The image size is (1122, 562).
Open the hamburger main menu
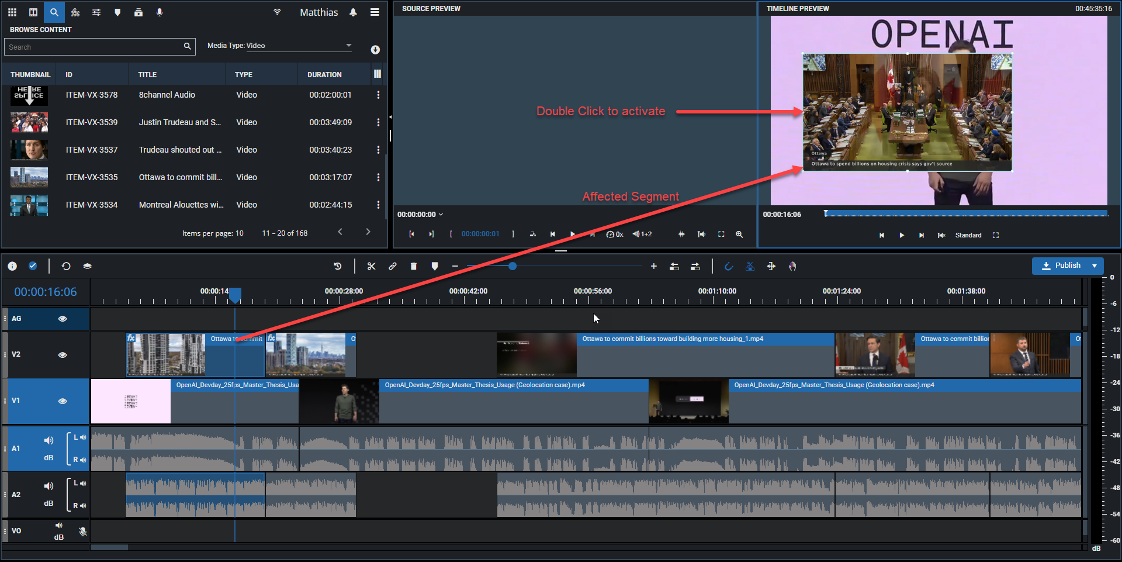pyautogui.click(x=375, y=12)
